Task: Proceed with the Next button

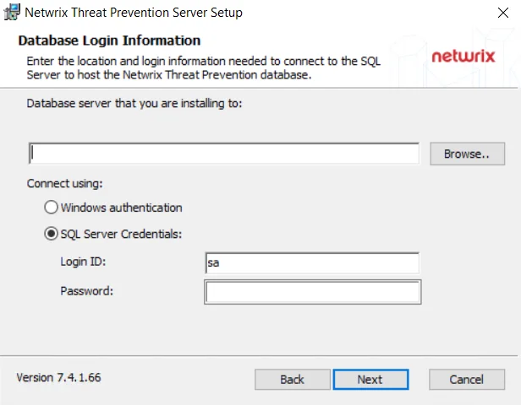Action: 370,380
